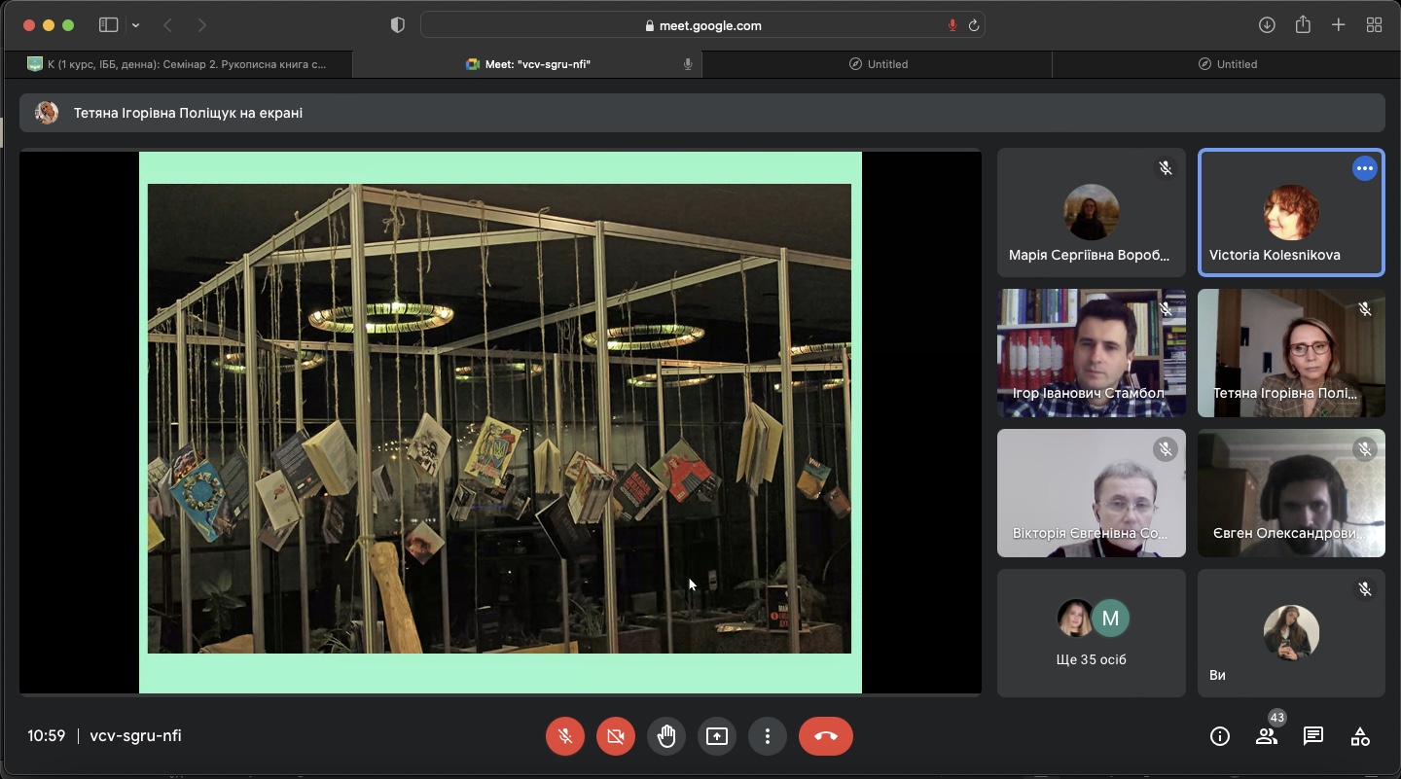Click the present screen button
The width and height of the screenshot is (1401, 779).
coord(717,736)
